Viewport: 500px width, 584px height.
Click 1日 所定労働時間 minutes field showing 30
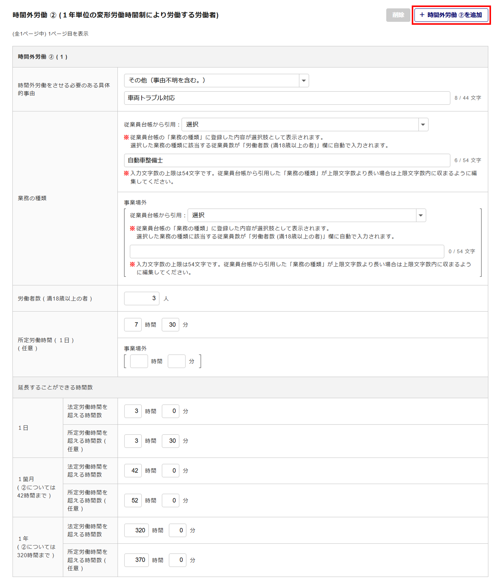[170, 441]
